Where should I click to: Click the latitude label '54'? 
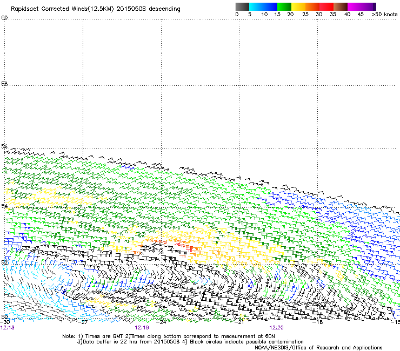(x=4, y=206)
